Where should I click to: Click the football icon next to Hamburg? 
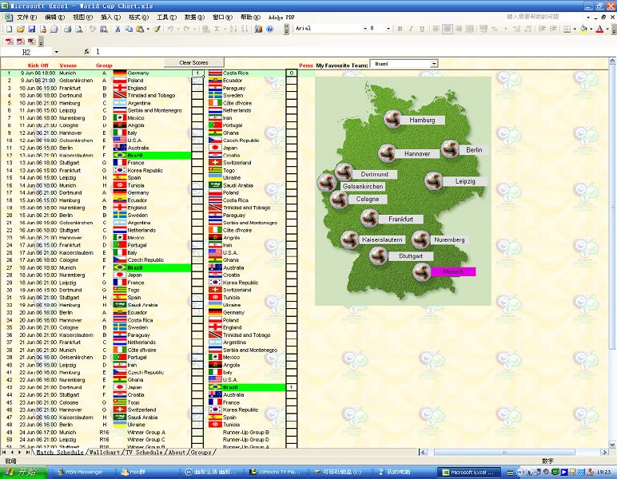tap(392, 119)
